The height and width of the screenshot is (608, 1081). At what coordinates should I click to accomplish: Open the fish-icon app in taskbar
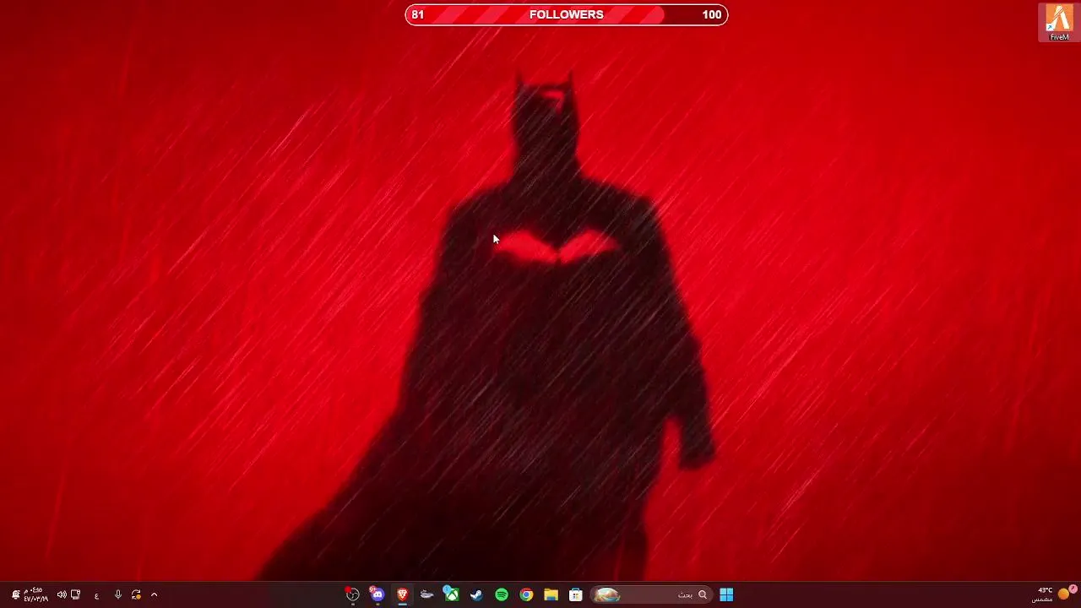(x=426, y=594)
